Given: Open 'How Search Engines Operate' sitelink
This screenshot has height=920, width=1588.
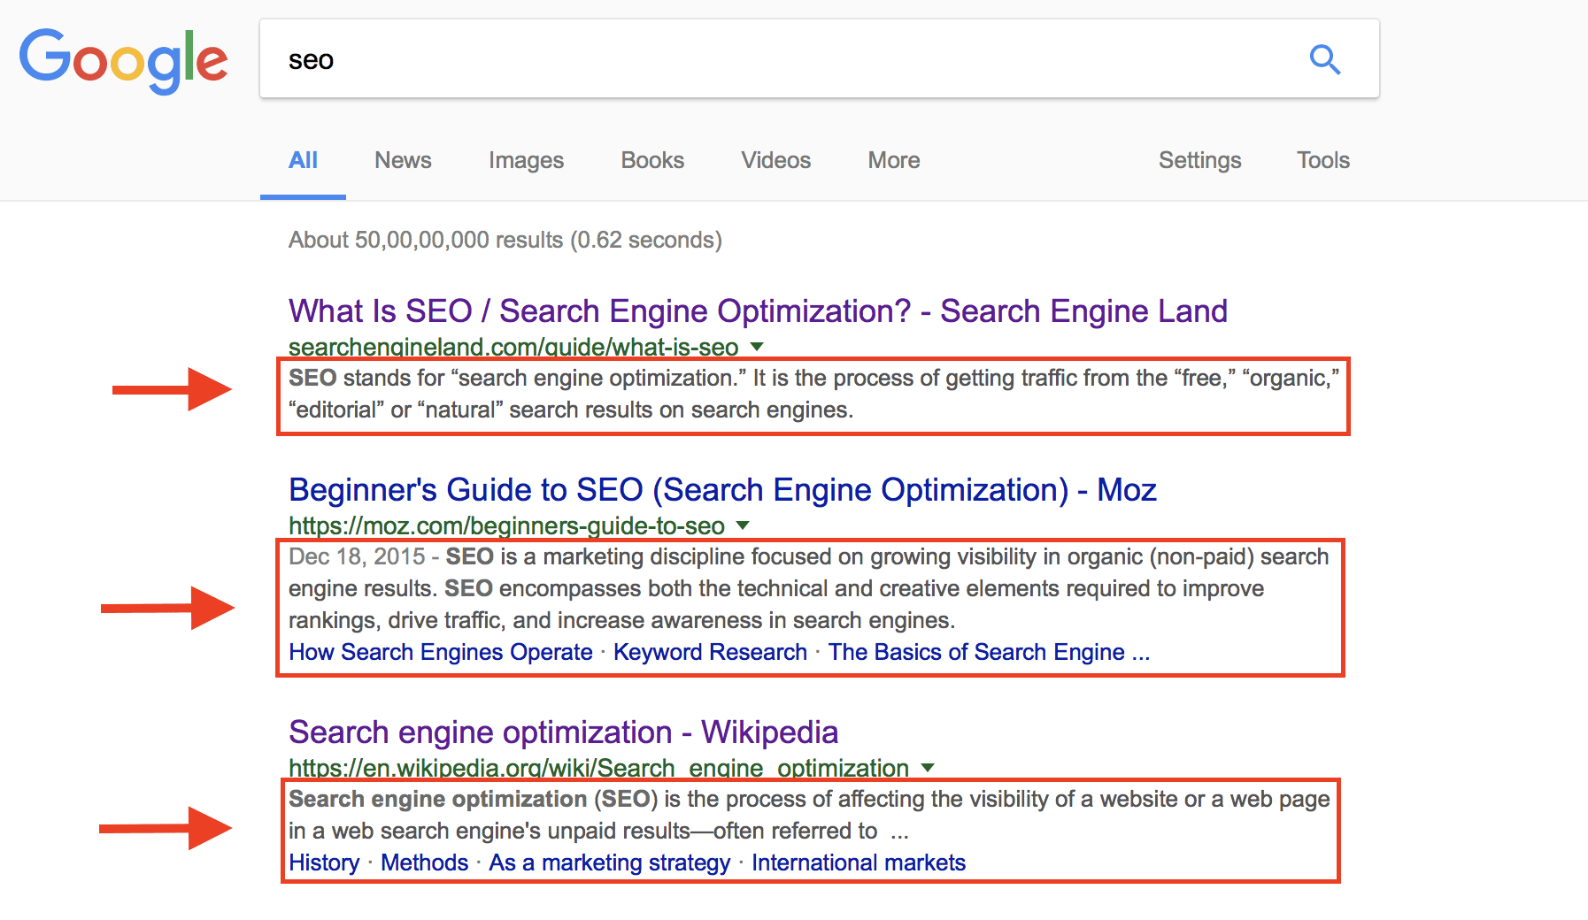Looking at the screenshot, I should coord(440,652).
